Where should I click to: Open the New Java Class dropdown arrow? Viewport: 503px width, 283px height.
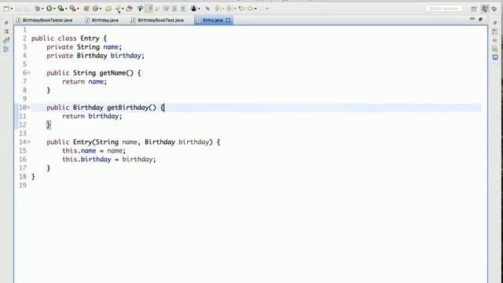101,9
